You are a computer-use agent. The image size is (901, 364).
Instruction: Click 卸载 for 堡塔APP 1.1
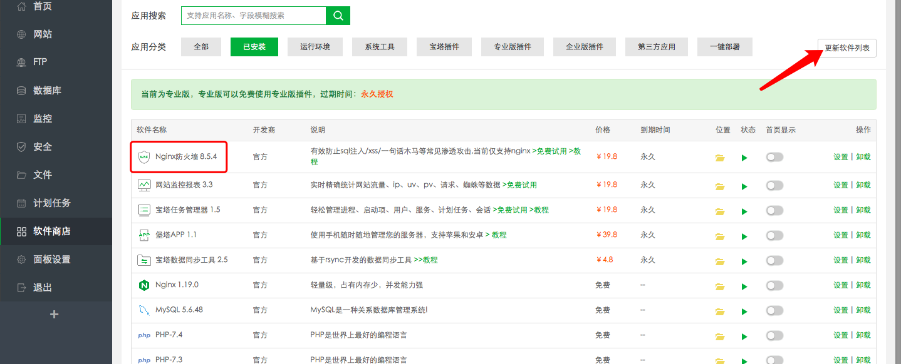863,235
